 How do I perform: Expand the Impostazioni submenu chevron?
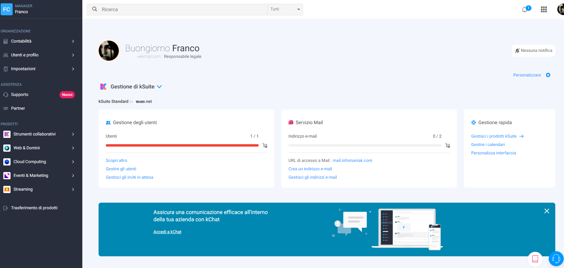pos(73,69)
